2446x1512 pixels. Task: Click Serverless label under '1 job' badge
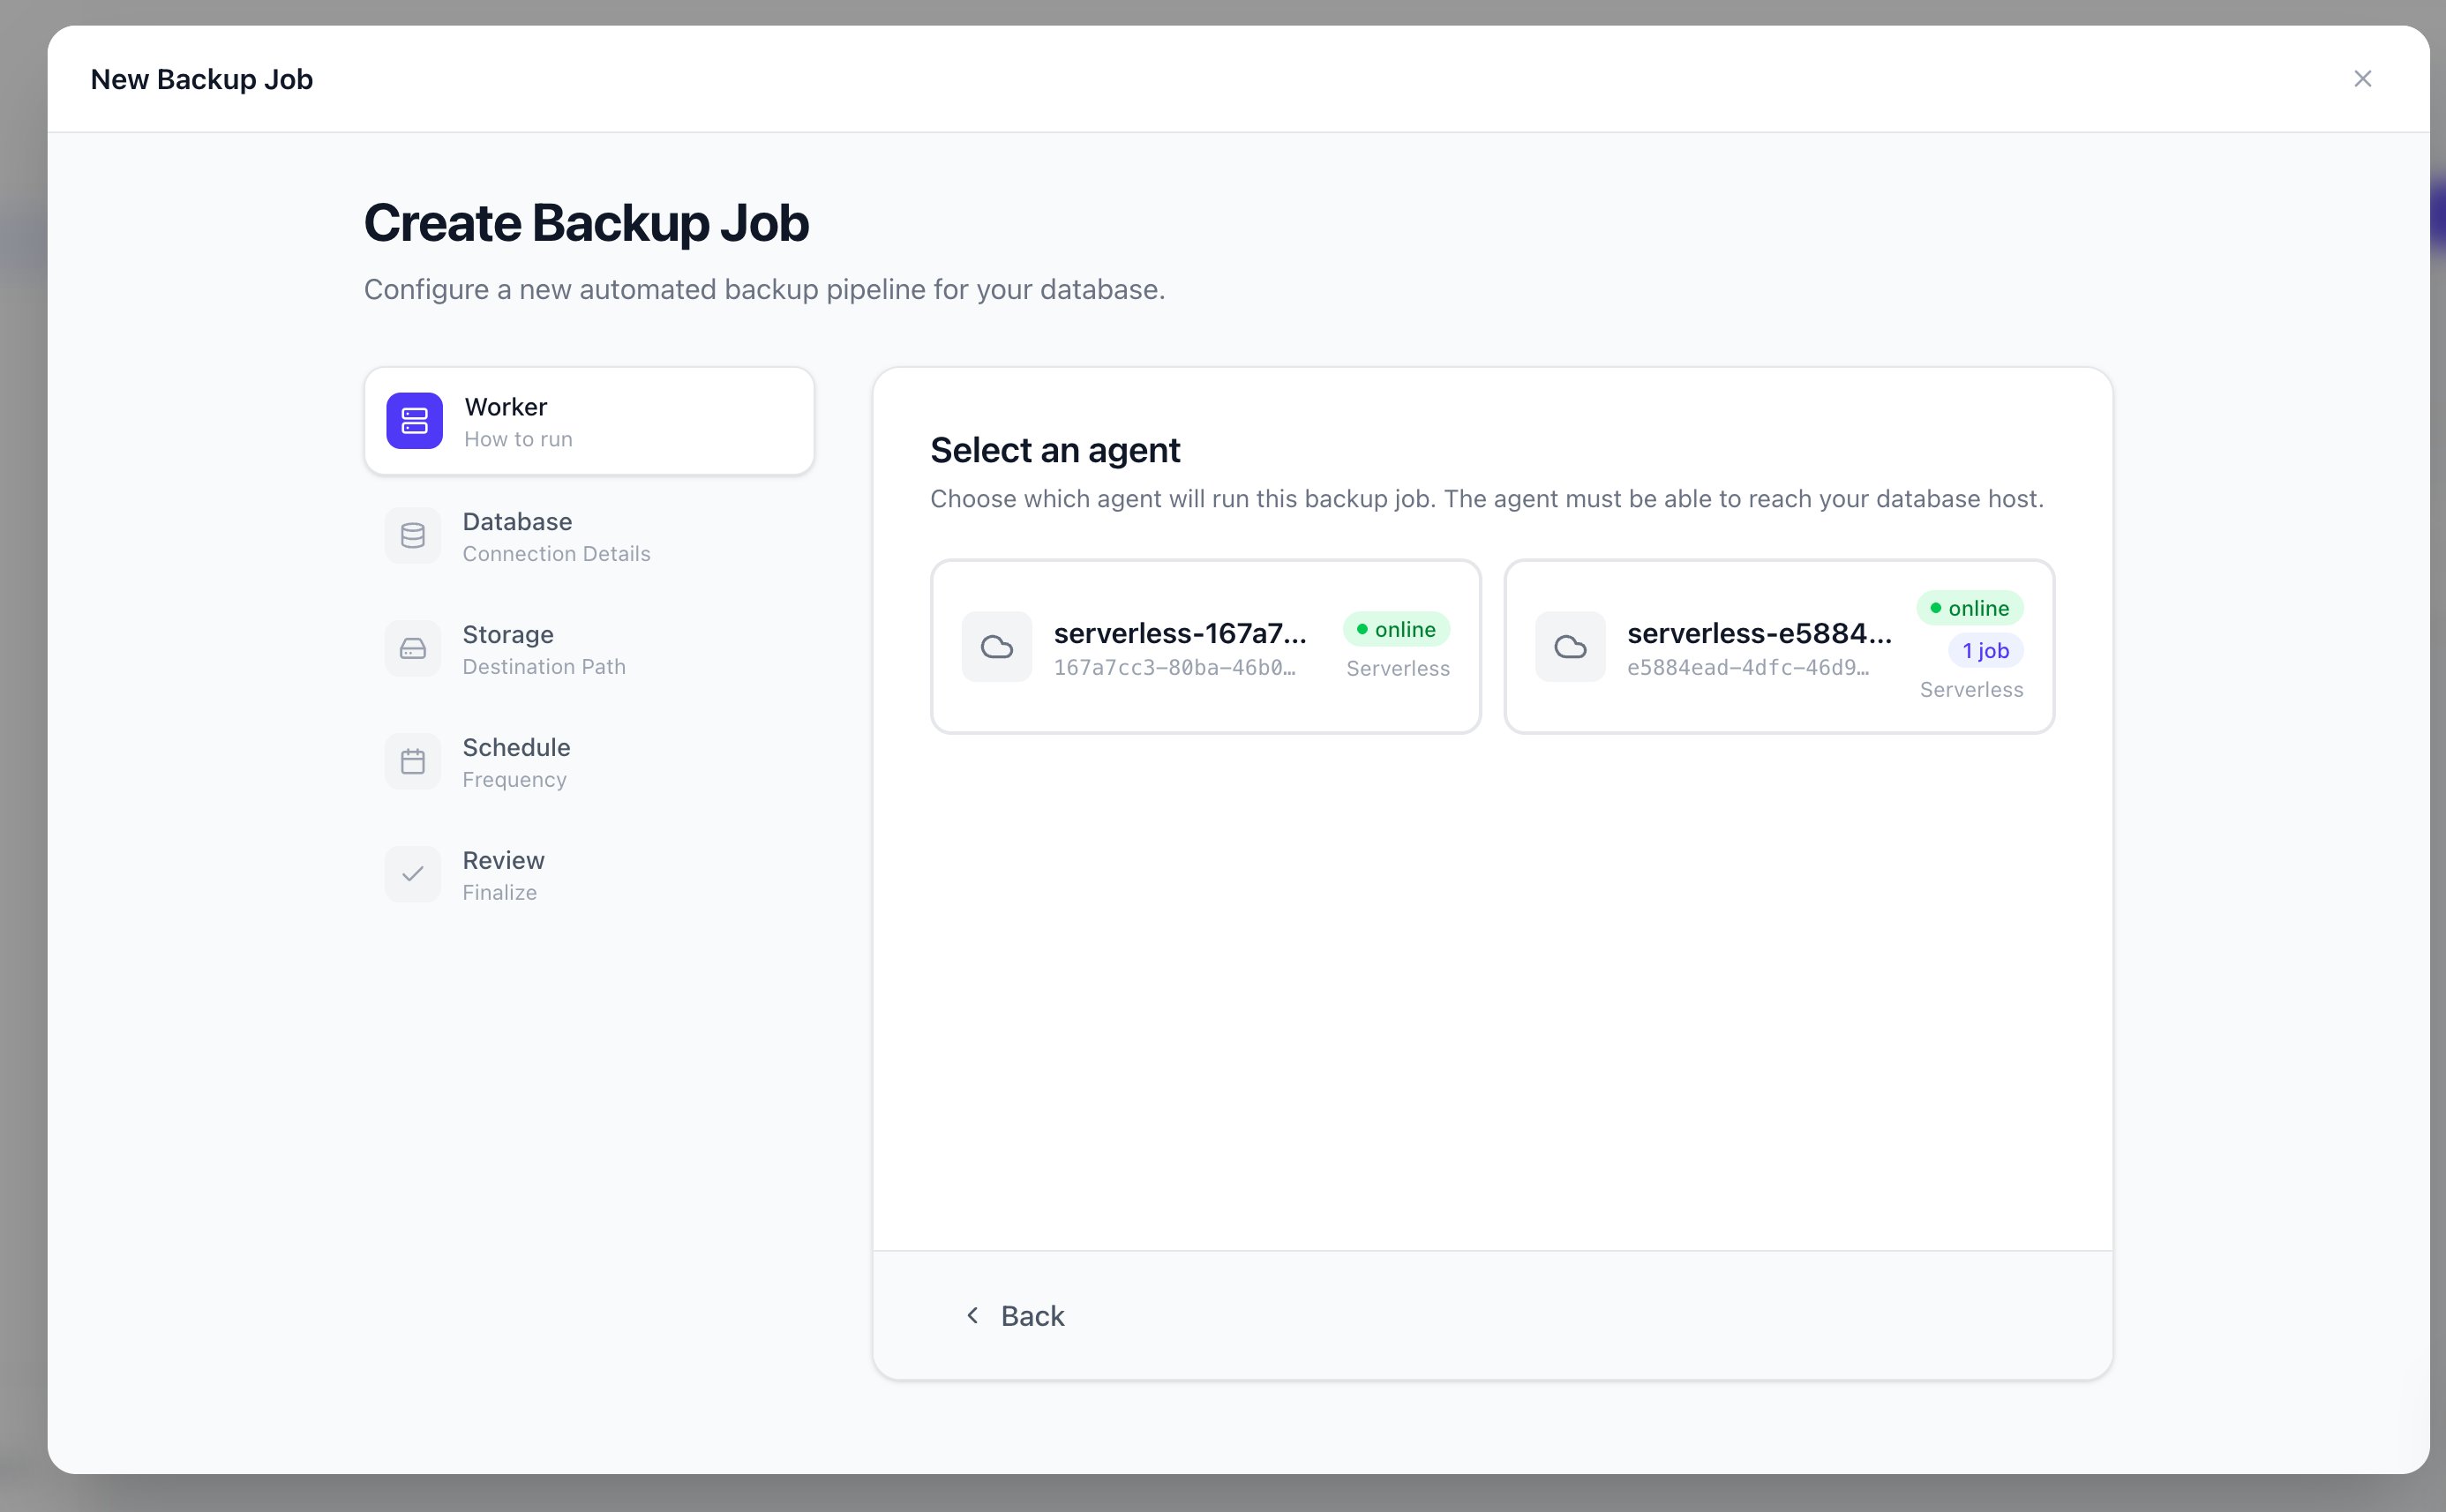[1971, 690]
